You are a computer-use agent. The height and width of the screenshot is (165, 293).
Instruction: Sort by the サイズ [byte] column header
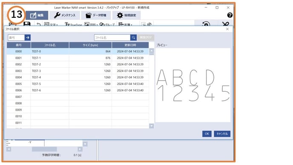point(90,45)
